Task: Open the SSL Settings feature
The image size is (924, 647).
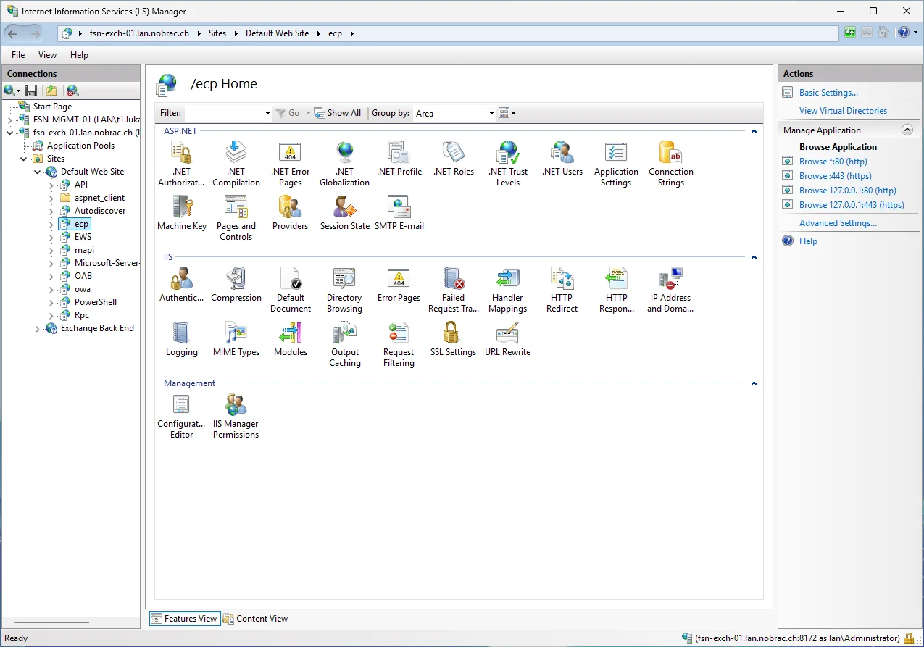Action: (453, 339)
